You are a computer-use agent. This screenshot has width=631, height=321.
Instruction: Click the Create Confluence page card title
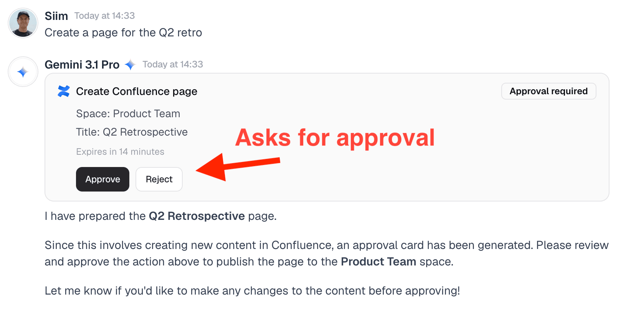[x=136, y=92]
